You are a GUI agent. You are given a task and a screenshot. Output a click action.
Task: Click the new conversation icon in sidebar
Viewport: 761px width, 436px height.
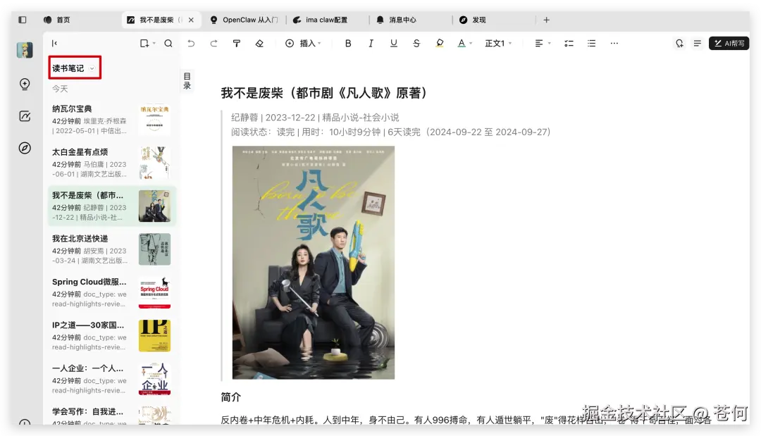pos(25,84)
